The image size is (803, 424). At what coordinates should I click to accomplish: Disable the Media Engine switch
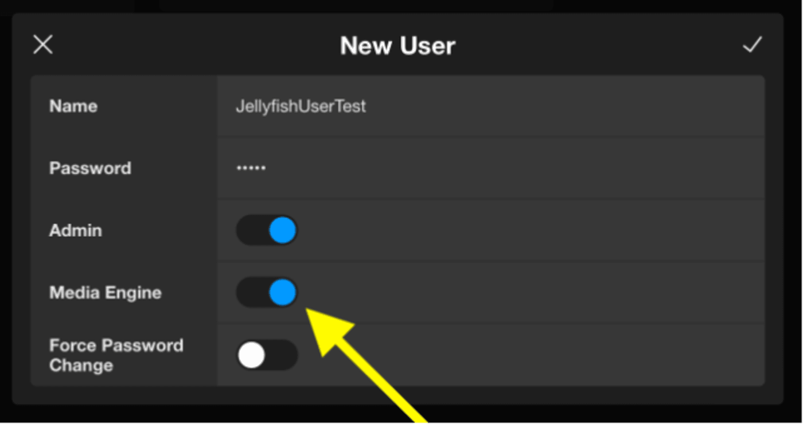(267, 293)
